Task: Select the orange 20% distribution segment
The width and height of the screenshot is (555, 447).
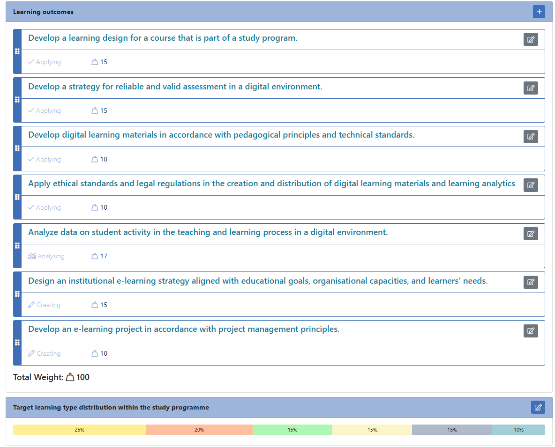Action: pos(199,430)
